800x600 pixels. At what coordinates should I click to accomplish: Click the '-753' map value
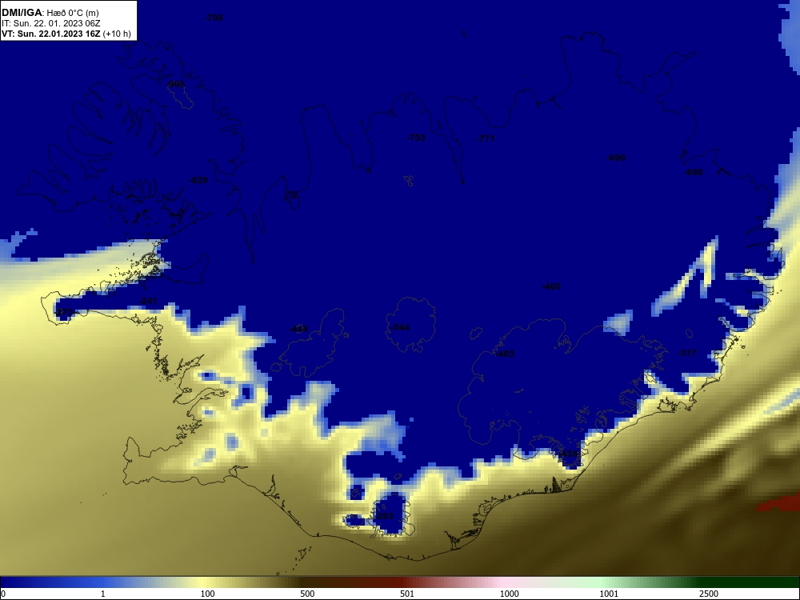coord(416,138)
